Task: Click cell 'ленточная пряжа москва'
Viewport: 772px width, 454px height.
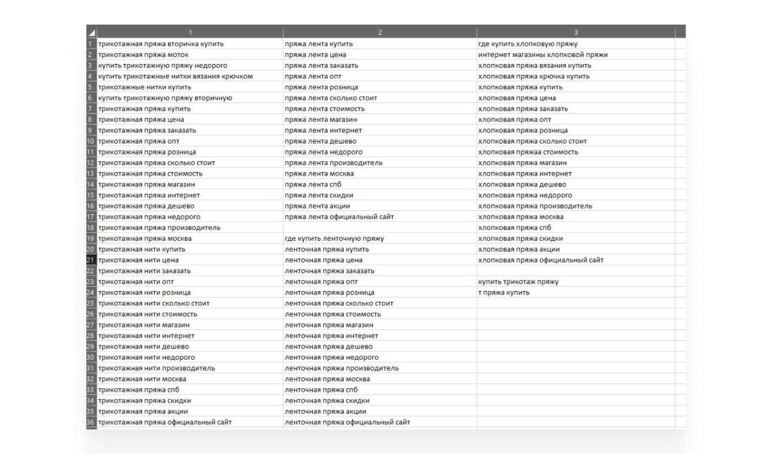Action: click(x=380, y=379)
